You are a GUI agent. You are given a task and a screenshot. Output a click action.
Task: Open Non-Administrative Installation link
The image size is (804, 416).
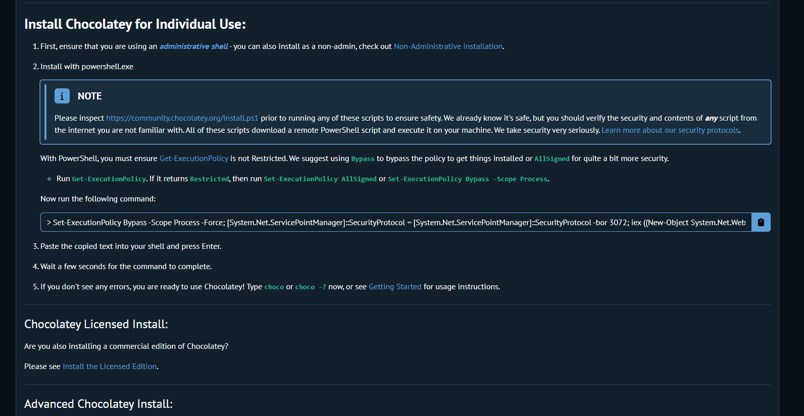448,46
